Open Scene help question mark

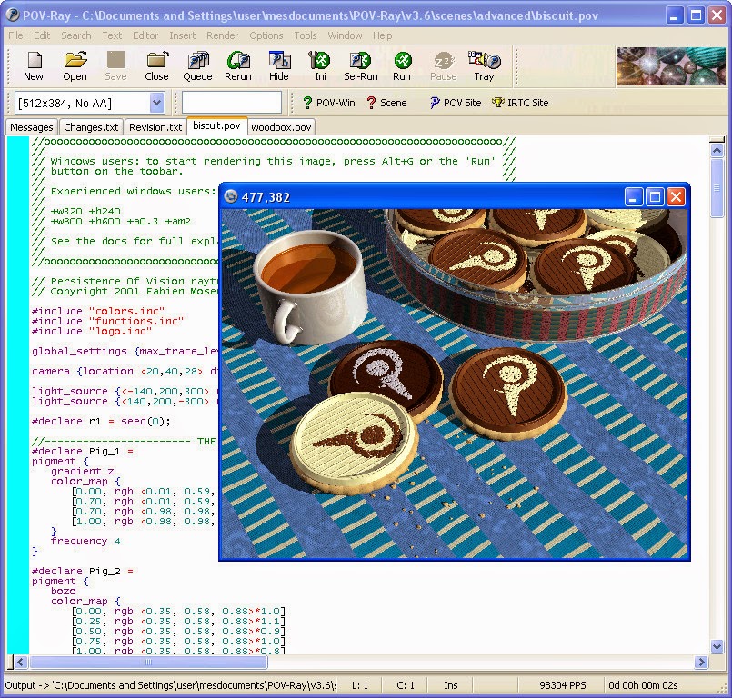pyautogui.click(x=371, y=103)
